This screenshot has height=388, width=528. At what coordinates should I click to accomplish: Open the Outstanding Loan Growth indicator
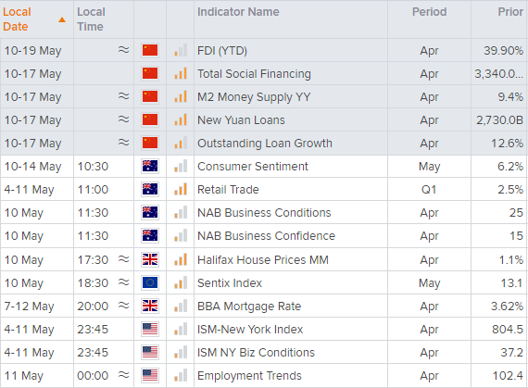265,144
